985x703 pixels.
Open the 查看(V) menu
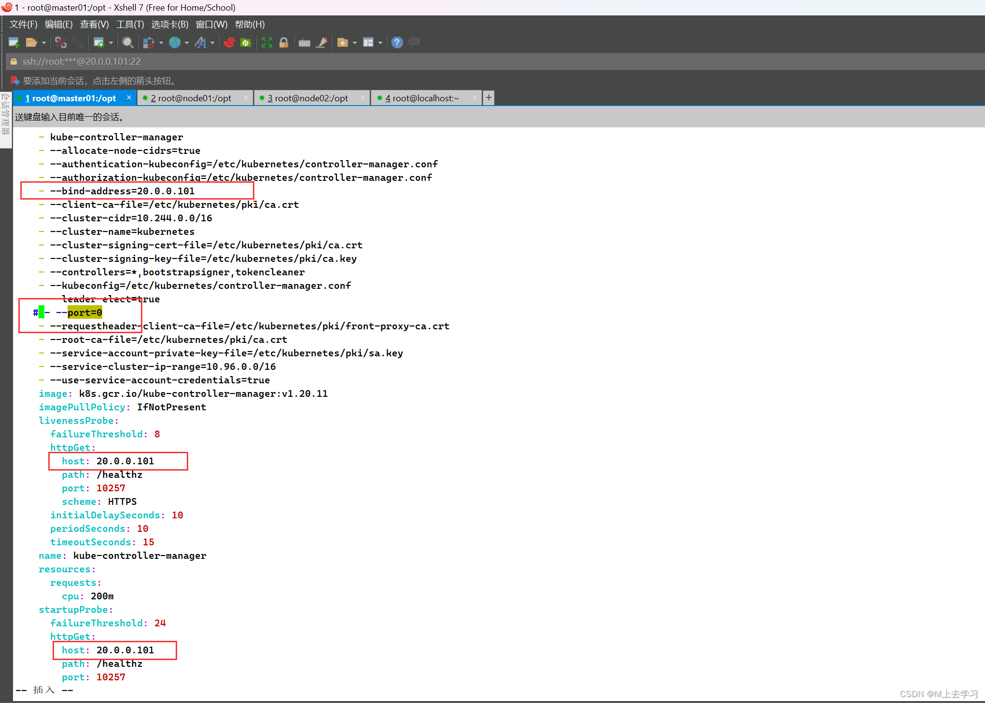(95, 24)
